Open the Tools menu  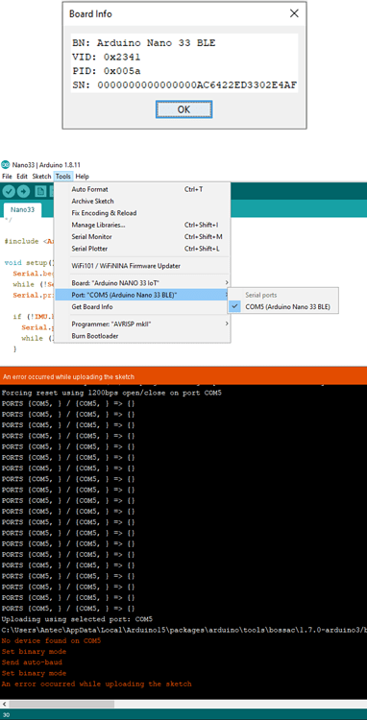click(62, 177)
